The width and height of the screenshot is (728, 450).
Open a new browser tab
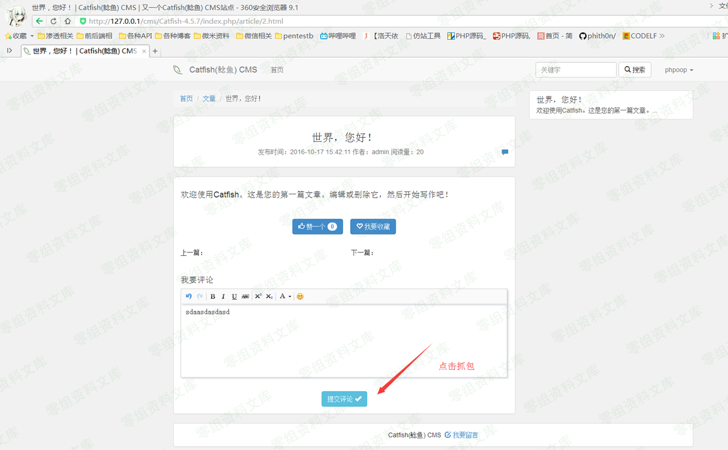[x=155, y=51]
